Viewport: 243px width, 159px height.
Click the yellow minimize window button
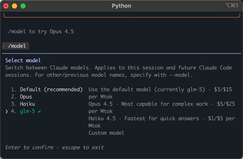14,6
